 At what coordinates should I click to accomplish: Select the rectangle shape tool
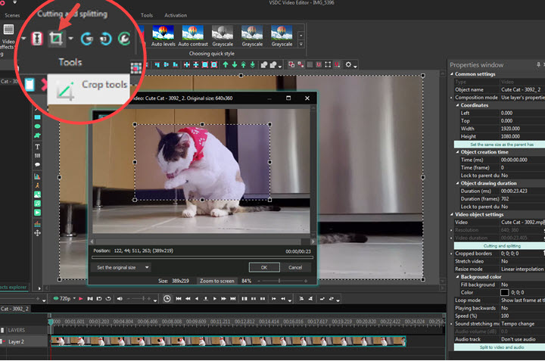(x=37, y=116)
